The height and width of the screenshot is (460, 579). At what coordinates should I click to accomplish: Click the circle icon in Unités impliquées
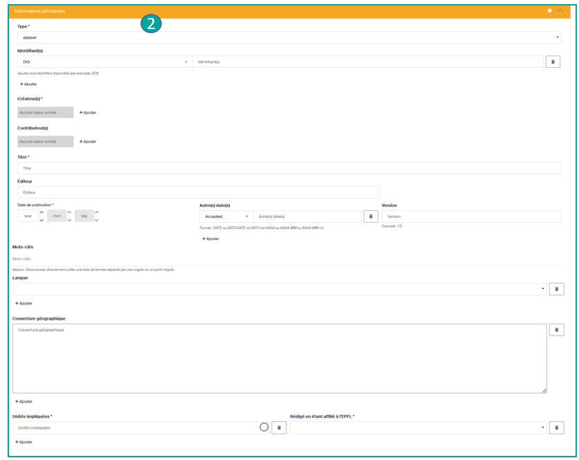click(264, 427)
